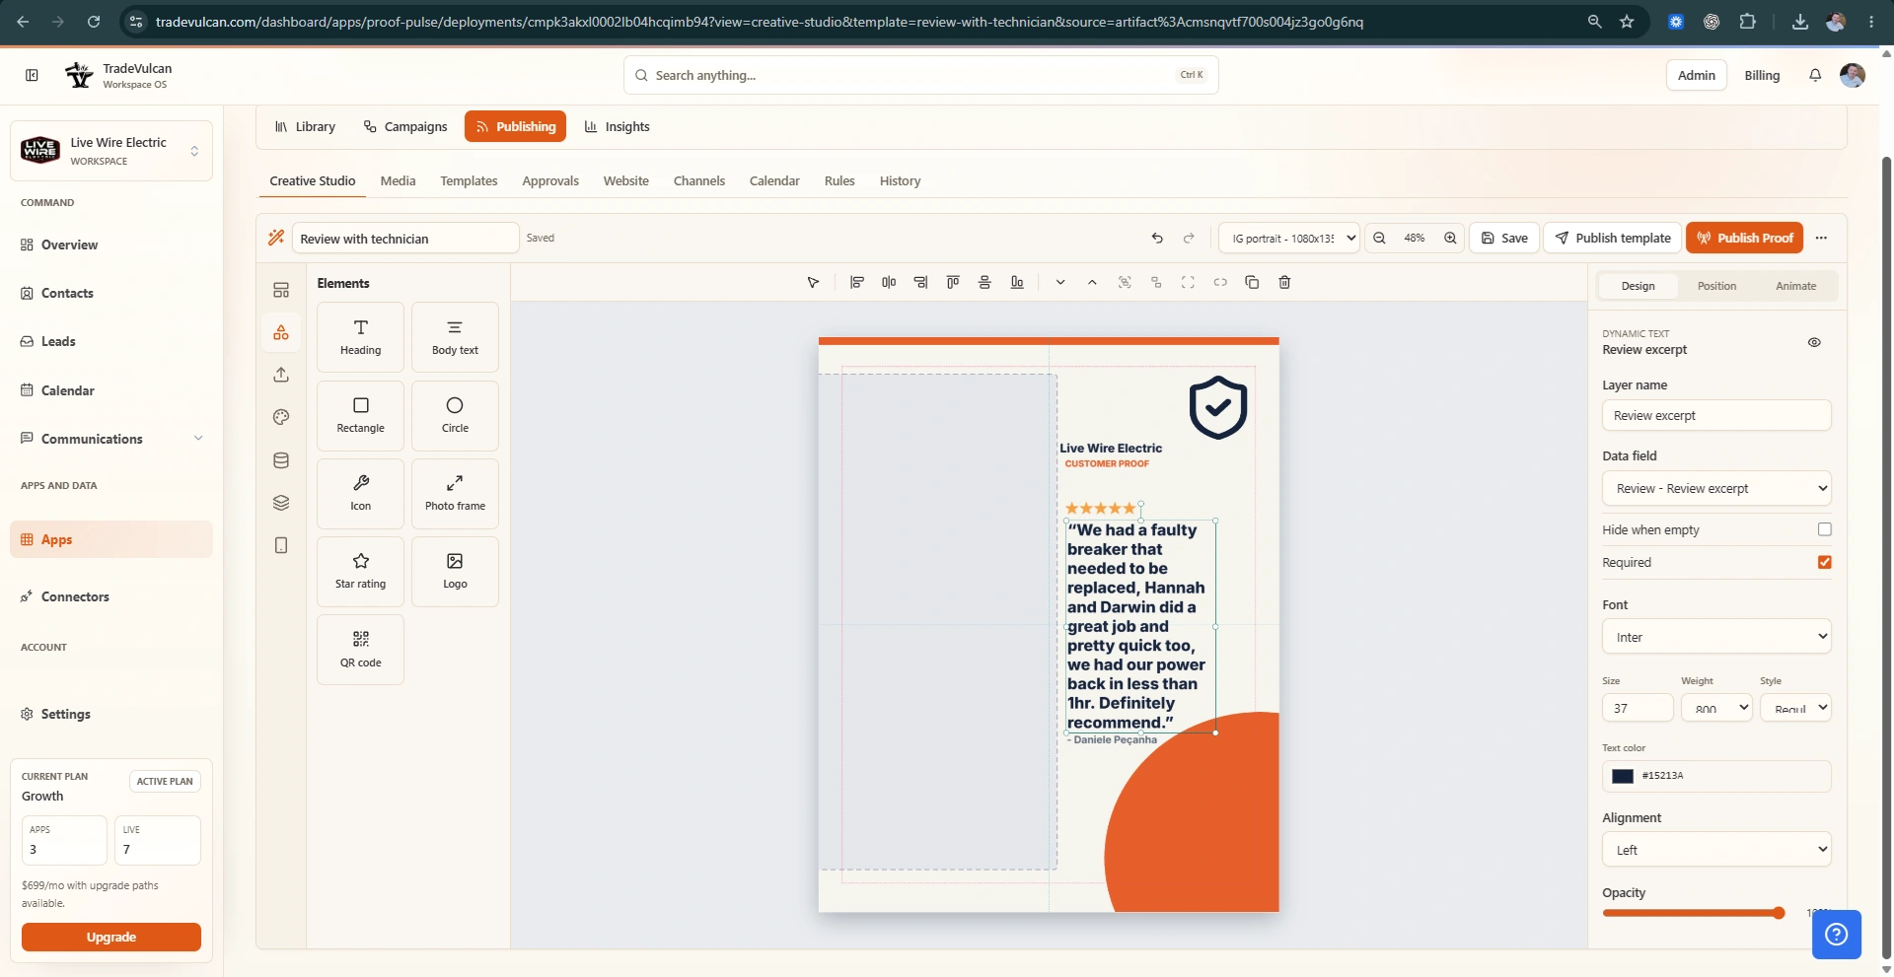
Task: Delete the selected element with trash icon
Action: pos(1284,283)
